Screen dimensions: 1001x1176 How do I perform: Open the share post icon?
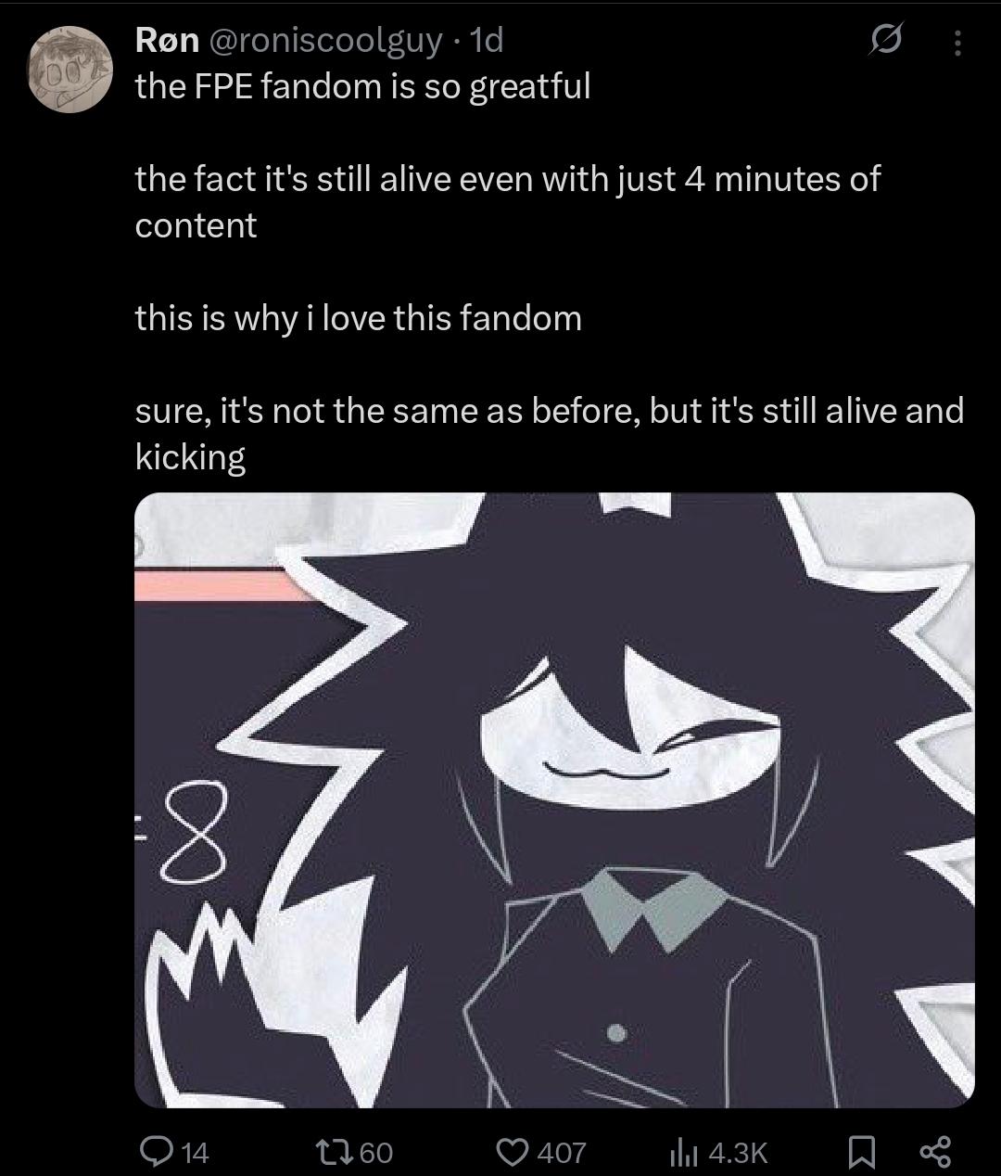(934, 1152)
